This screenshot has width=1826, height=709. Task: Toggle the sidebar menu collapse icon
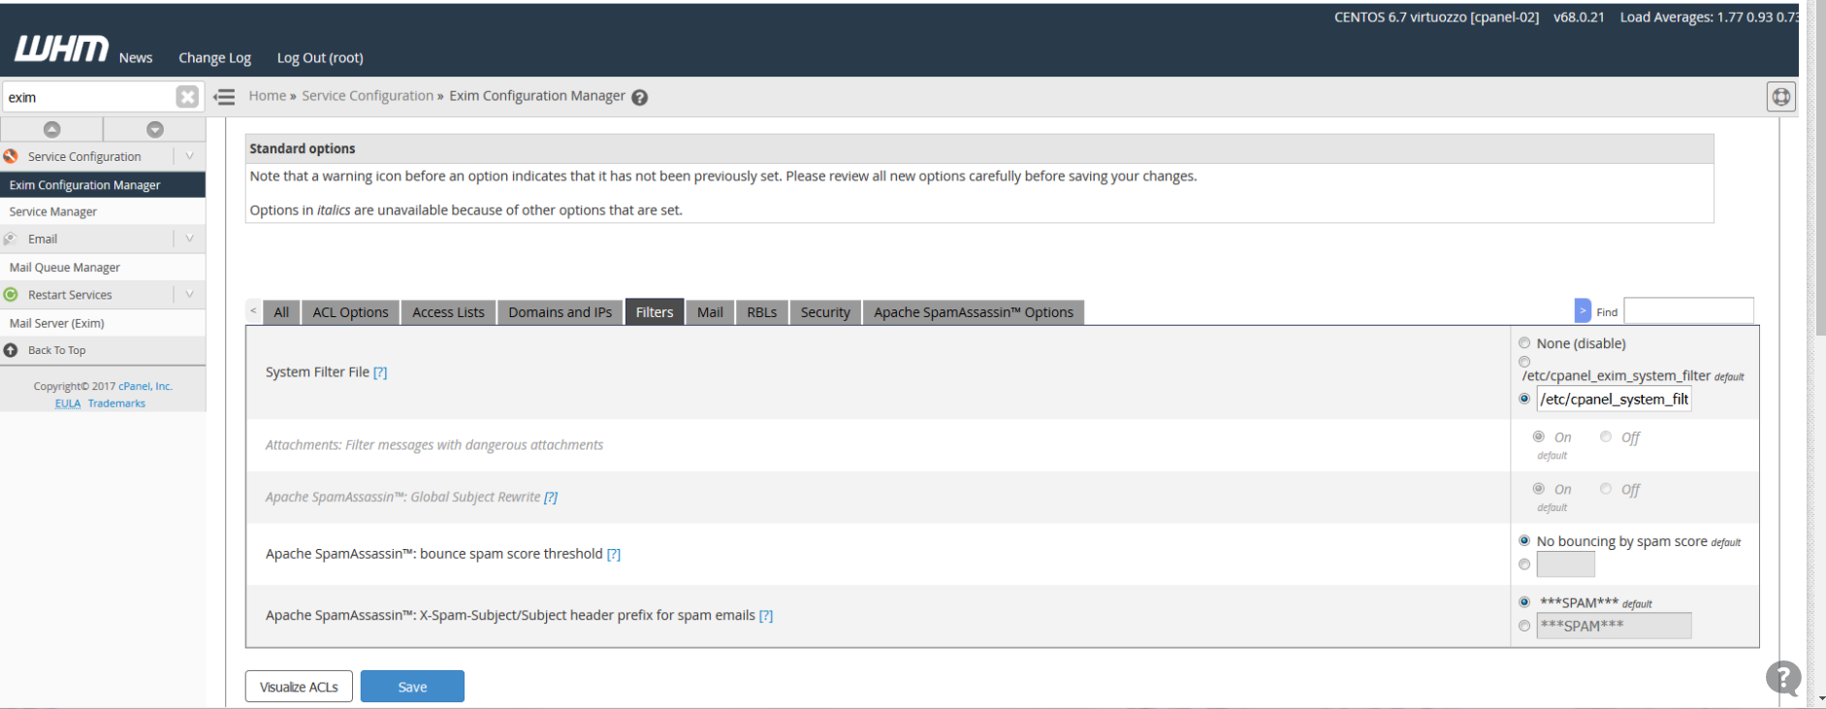pos(225,97)
